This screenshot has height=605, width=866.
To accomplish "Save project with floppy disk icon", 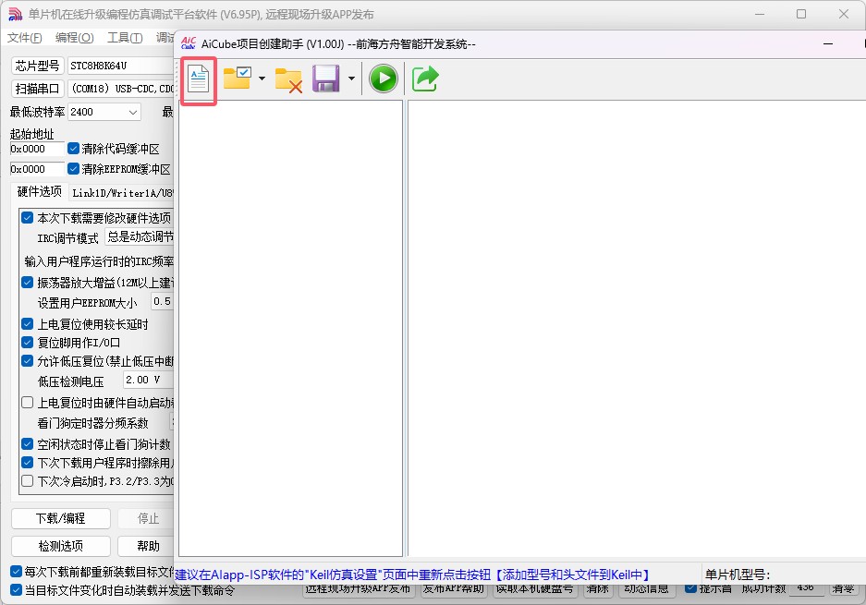I will coord(326,79).
